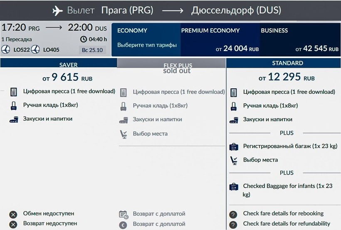Select the BUSINESS fare class tab

tap(300, 40)
